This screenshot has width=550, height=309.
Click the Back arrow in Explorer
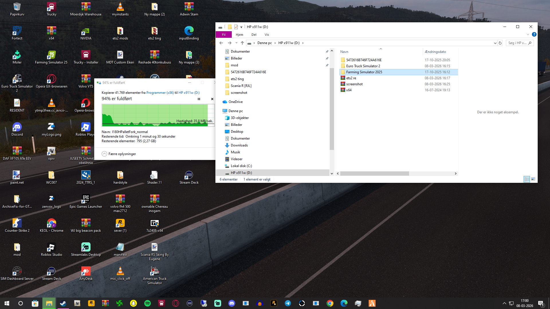click(x=221, y=43)
